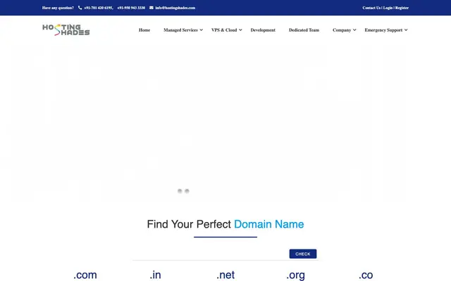Call the +91-701 420 6195 number
The height and width of the screenshot is (281, 451).
coord(99,8)
